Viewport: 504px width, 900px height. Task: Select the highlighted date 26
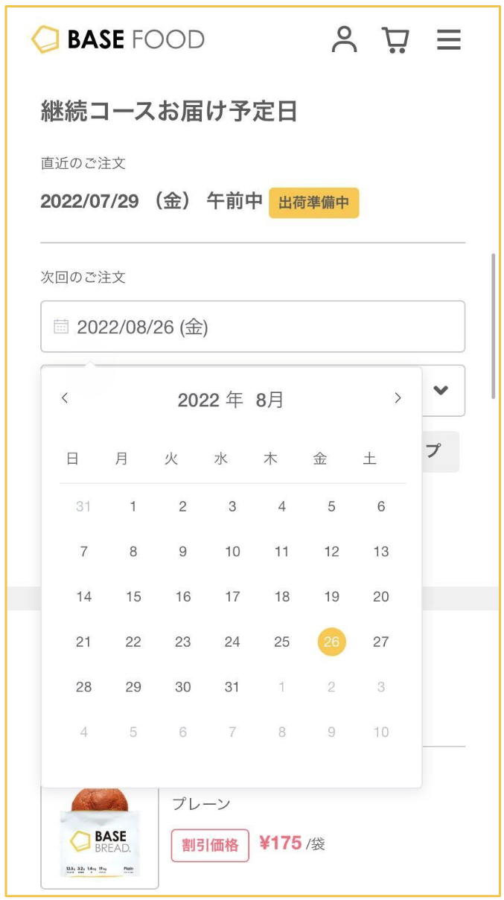(331, 642)
